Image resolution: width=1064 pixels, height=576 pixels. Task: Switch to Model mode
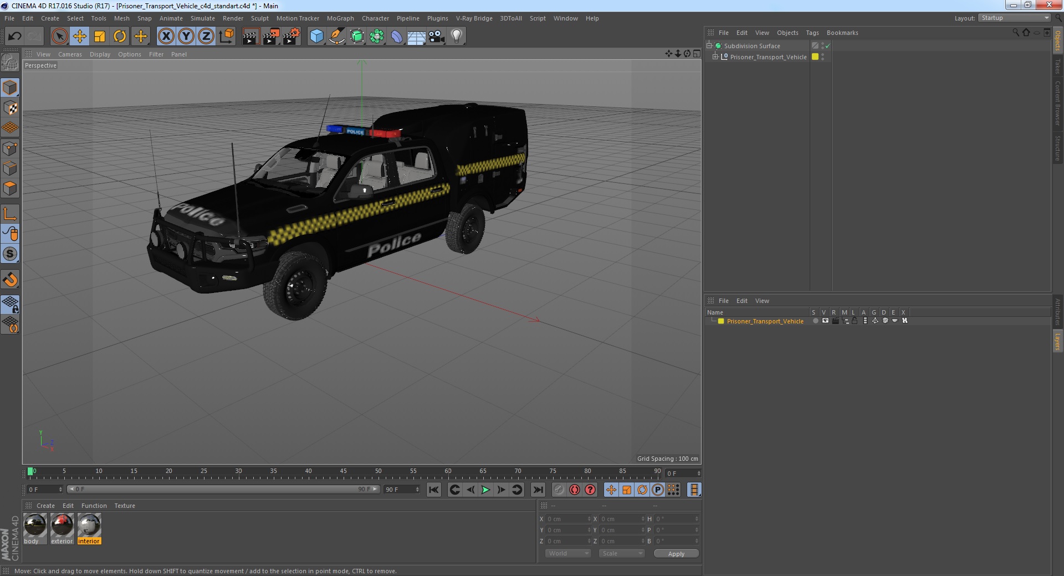[10, 88]
